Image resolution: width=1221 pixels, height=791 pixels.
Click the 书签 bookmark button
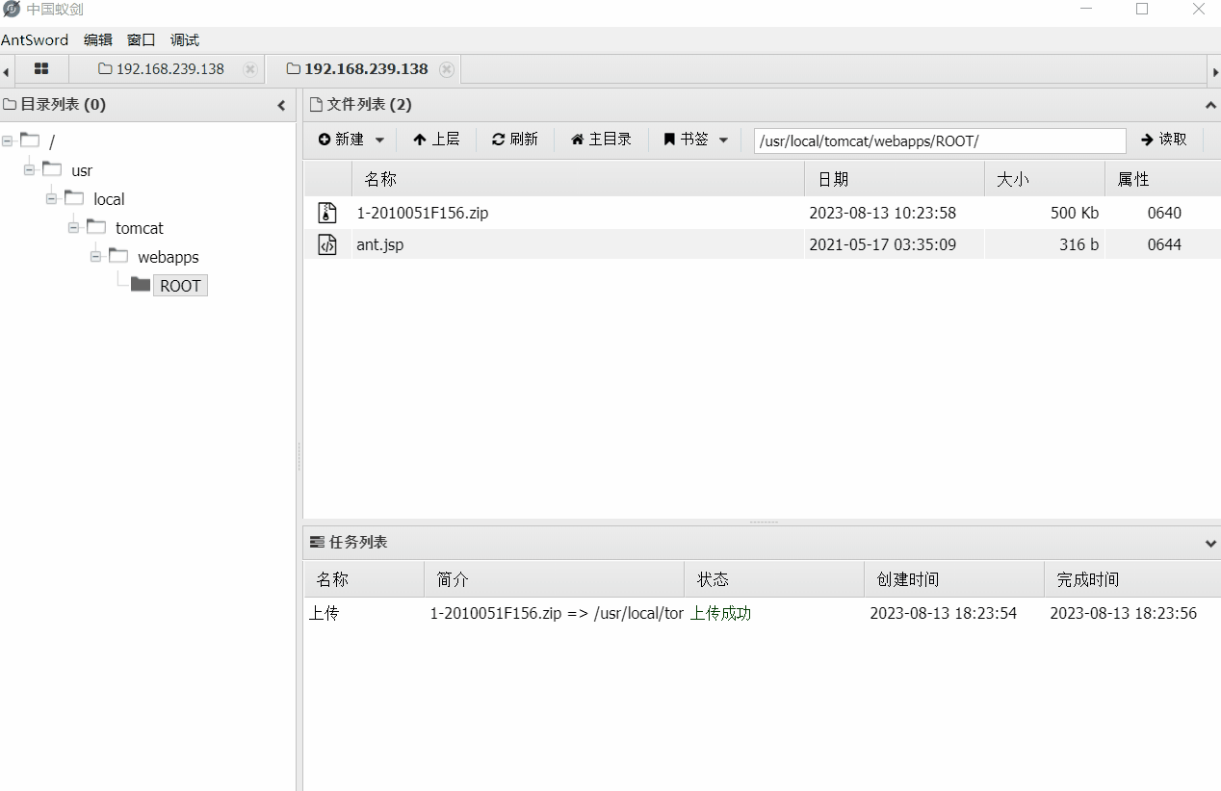[x=686, y=140]
